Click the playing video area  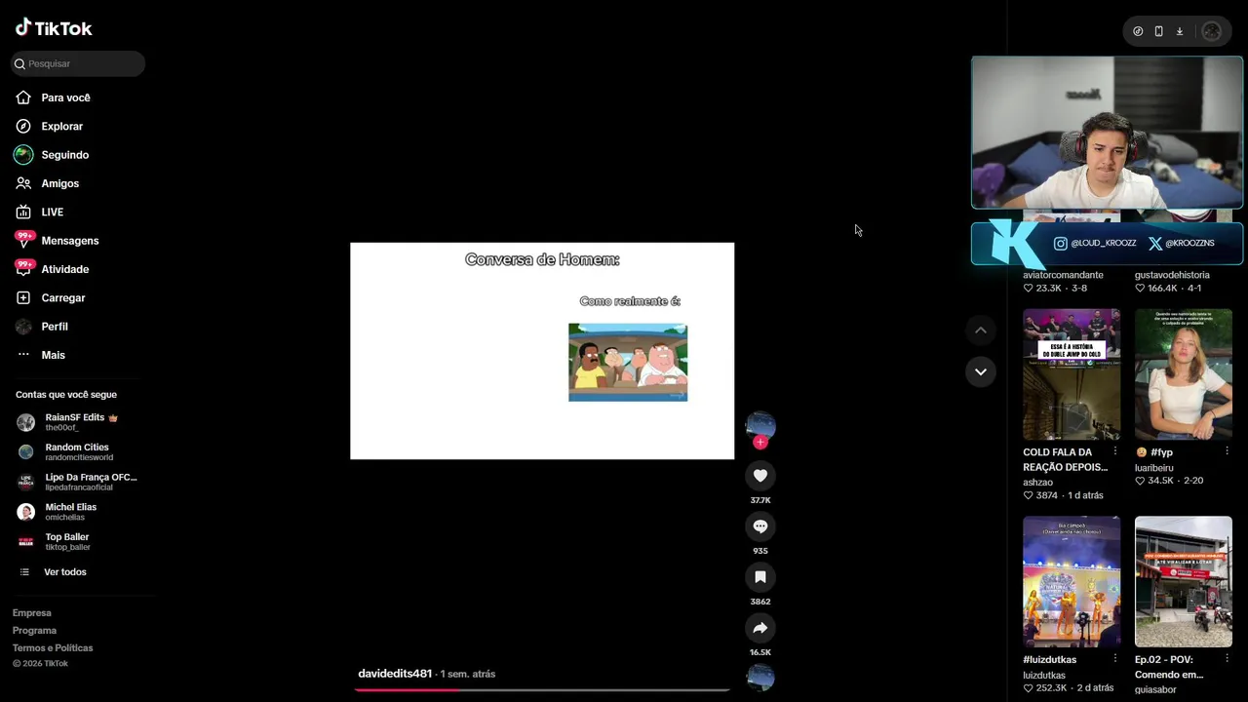(542, 351)
